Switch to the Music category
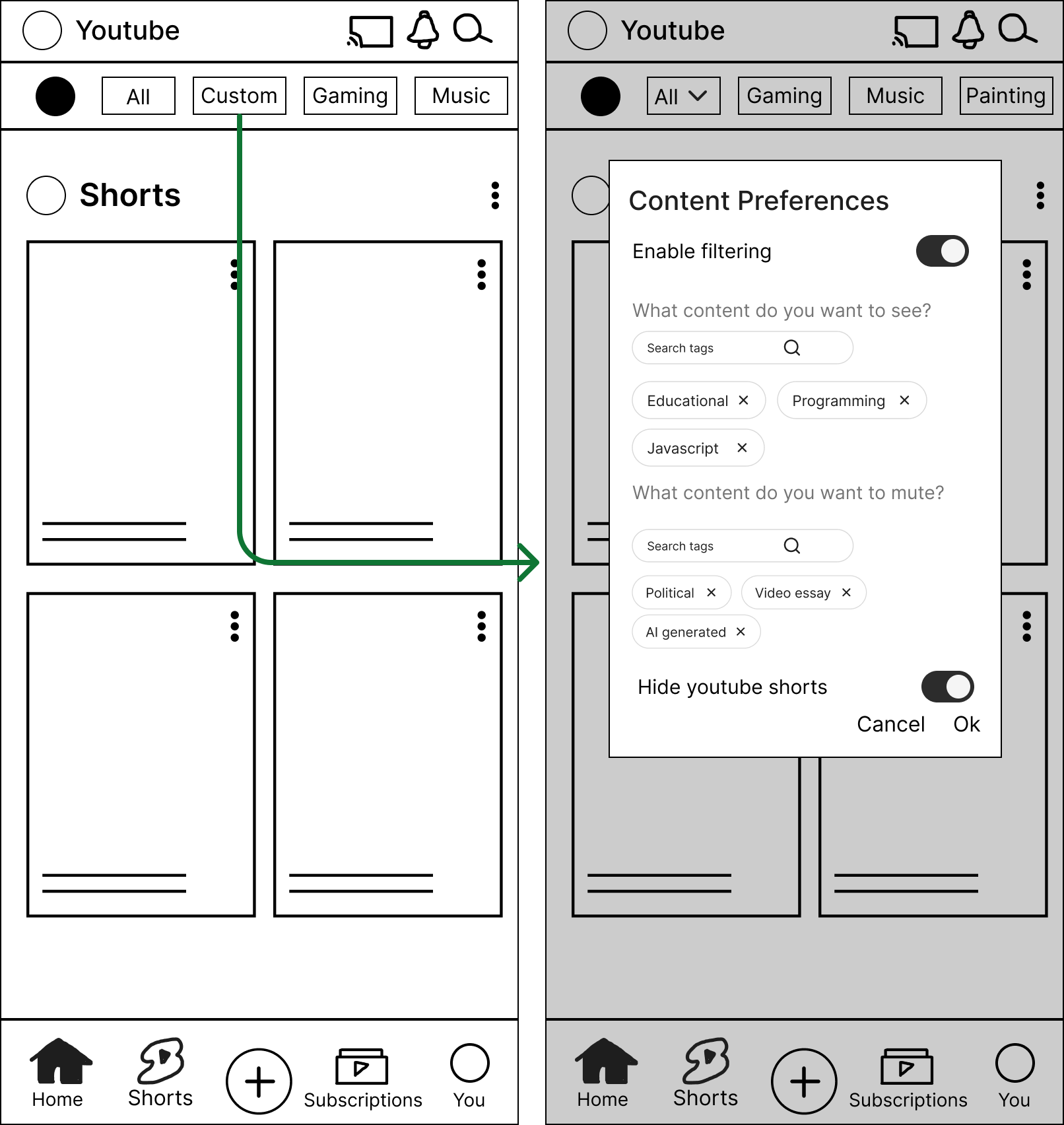This screenshot has width=1064, height=1125. tap(460, 95)
